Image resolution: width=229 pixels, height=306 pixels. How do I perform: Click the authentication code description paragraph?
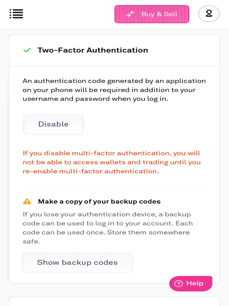(x=114, y=90)
